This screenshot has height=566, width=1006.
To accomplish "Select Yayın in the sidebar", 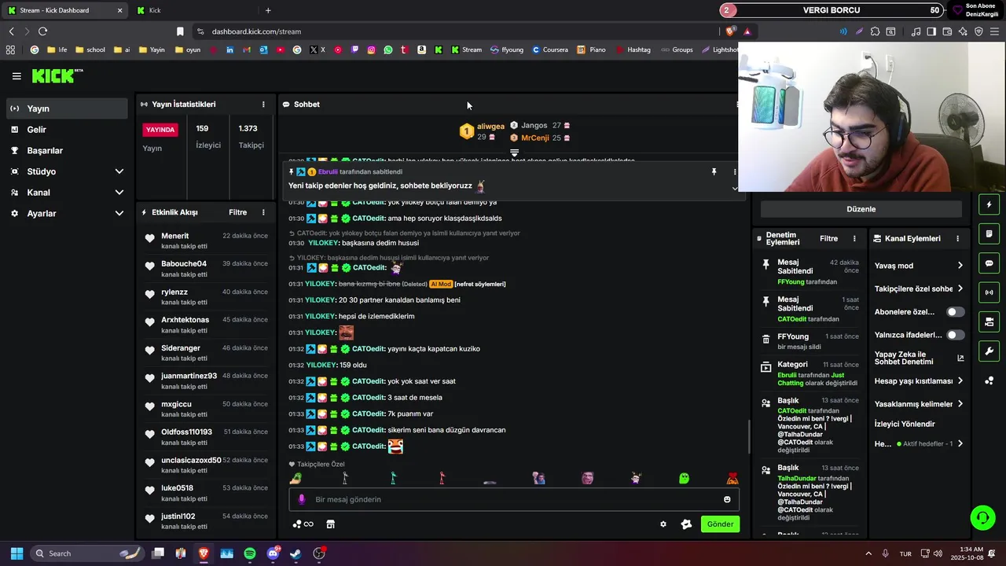I will [x=67, y=108].
